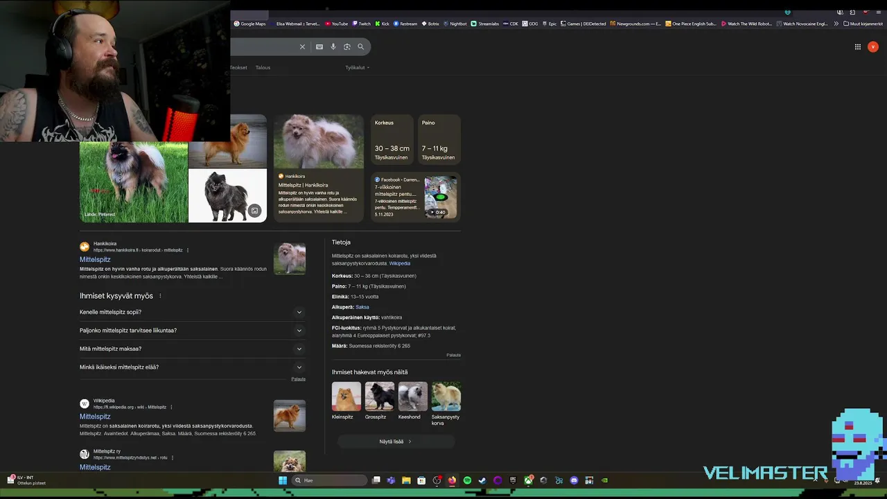This screenshot has height=499, width=887.
Task: Open the Korkeus 30 – 38 cm card
Action: pos(392,140)
